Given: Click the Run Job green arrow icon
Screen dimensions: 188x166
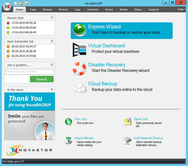Looking at the screenshot, I should click(x=69, y=122).
